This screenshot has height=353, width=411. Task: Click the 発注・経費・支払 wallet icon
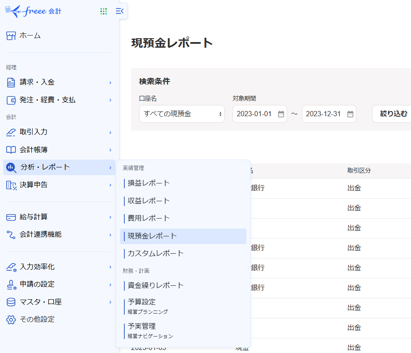11,100
